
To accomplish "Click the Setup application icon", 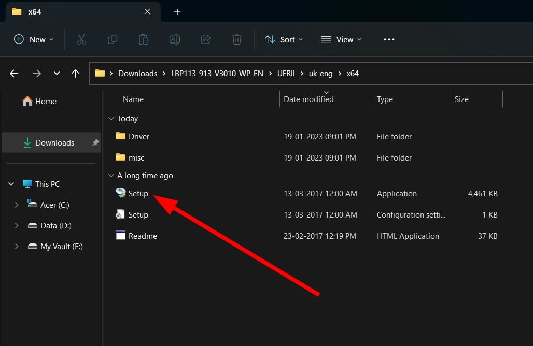I will coord(121,193).
